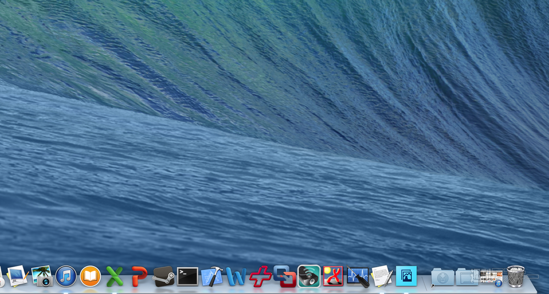Launch Microsoft PowerPoint from the dock
The image size is (549, 294).
click(x=139, y=275)
